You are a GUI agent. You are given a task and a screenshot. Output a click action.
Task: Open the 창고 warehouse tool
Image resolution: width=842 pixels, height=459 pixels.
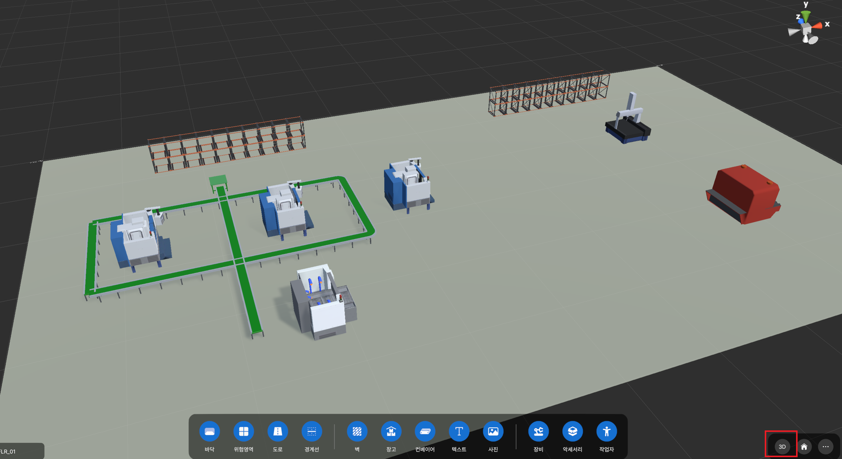point(391,432)
